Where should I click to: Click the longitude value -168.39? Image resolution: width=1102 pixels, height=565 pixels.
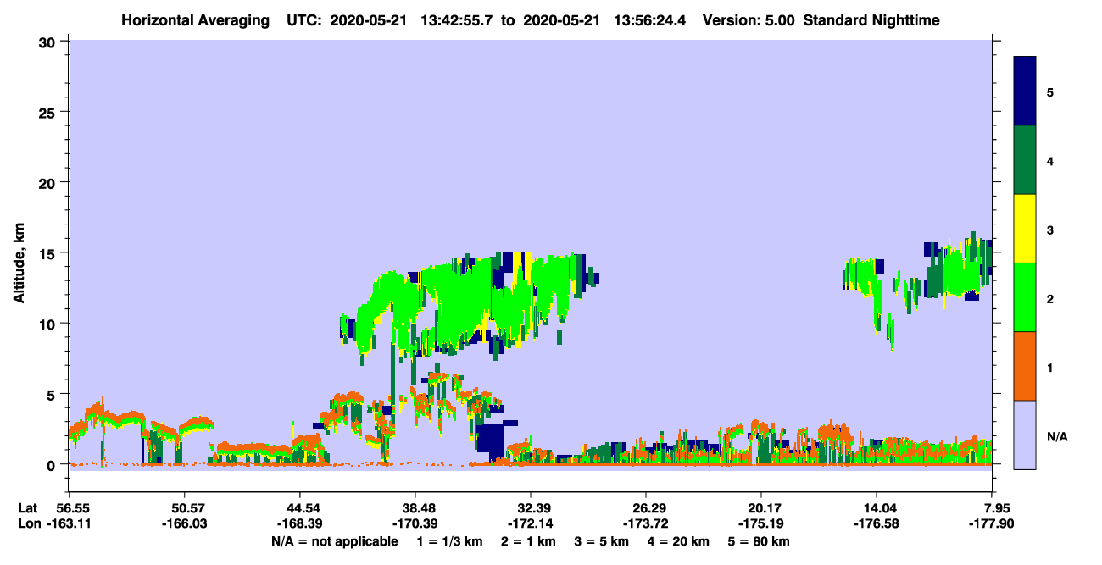[299, 524]
